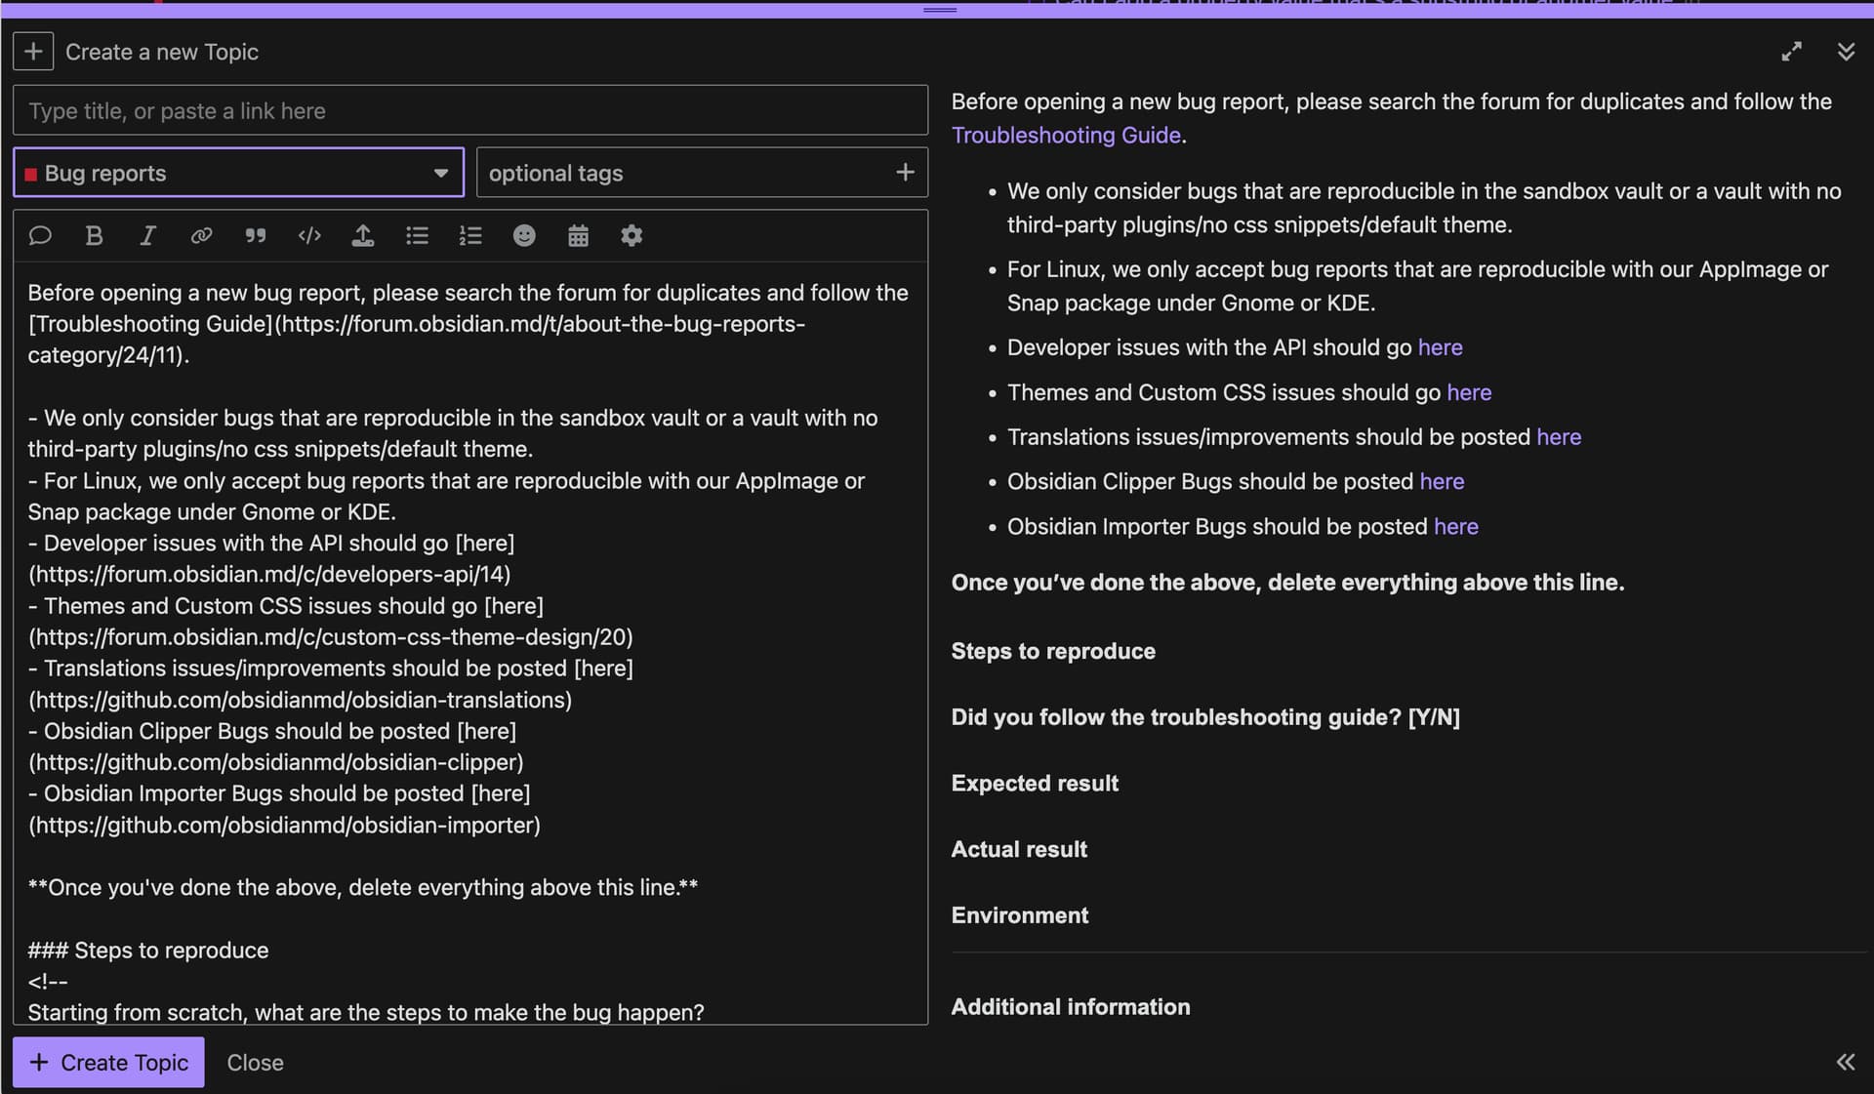Click the Create Topic button
The image size is (1874, 1094).
pyautogui.click(x=108, y=1062)
